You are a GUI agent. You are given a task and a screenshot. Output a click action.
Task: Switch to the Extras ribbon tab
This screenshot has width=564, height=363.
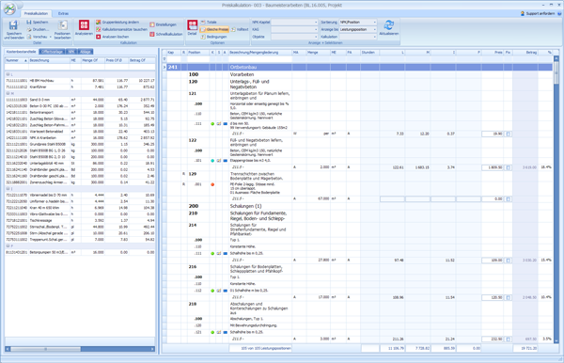click(63, 14)
